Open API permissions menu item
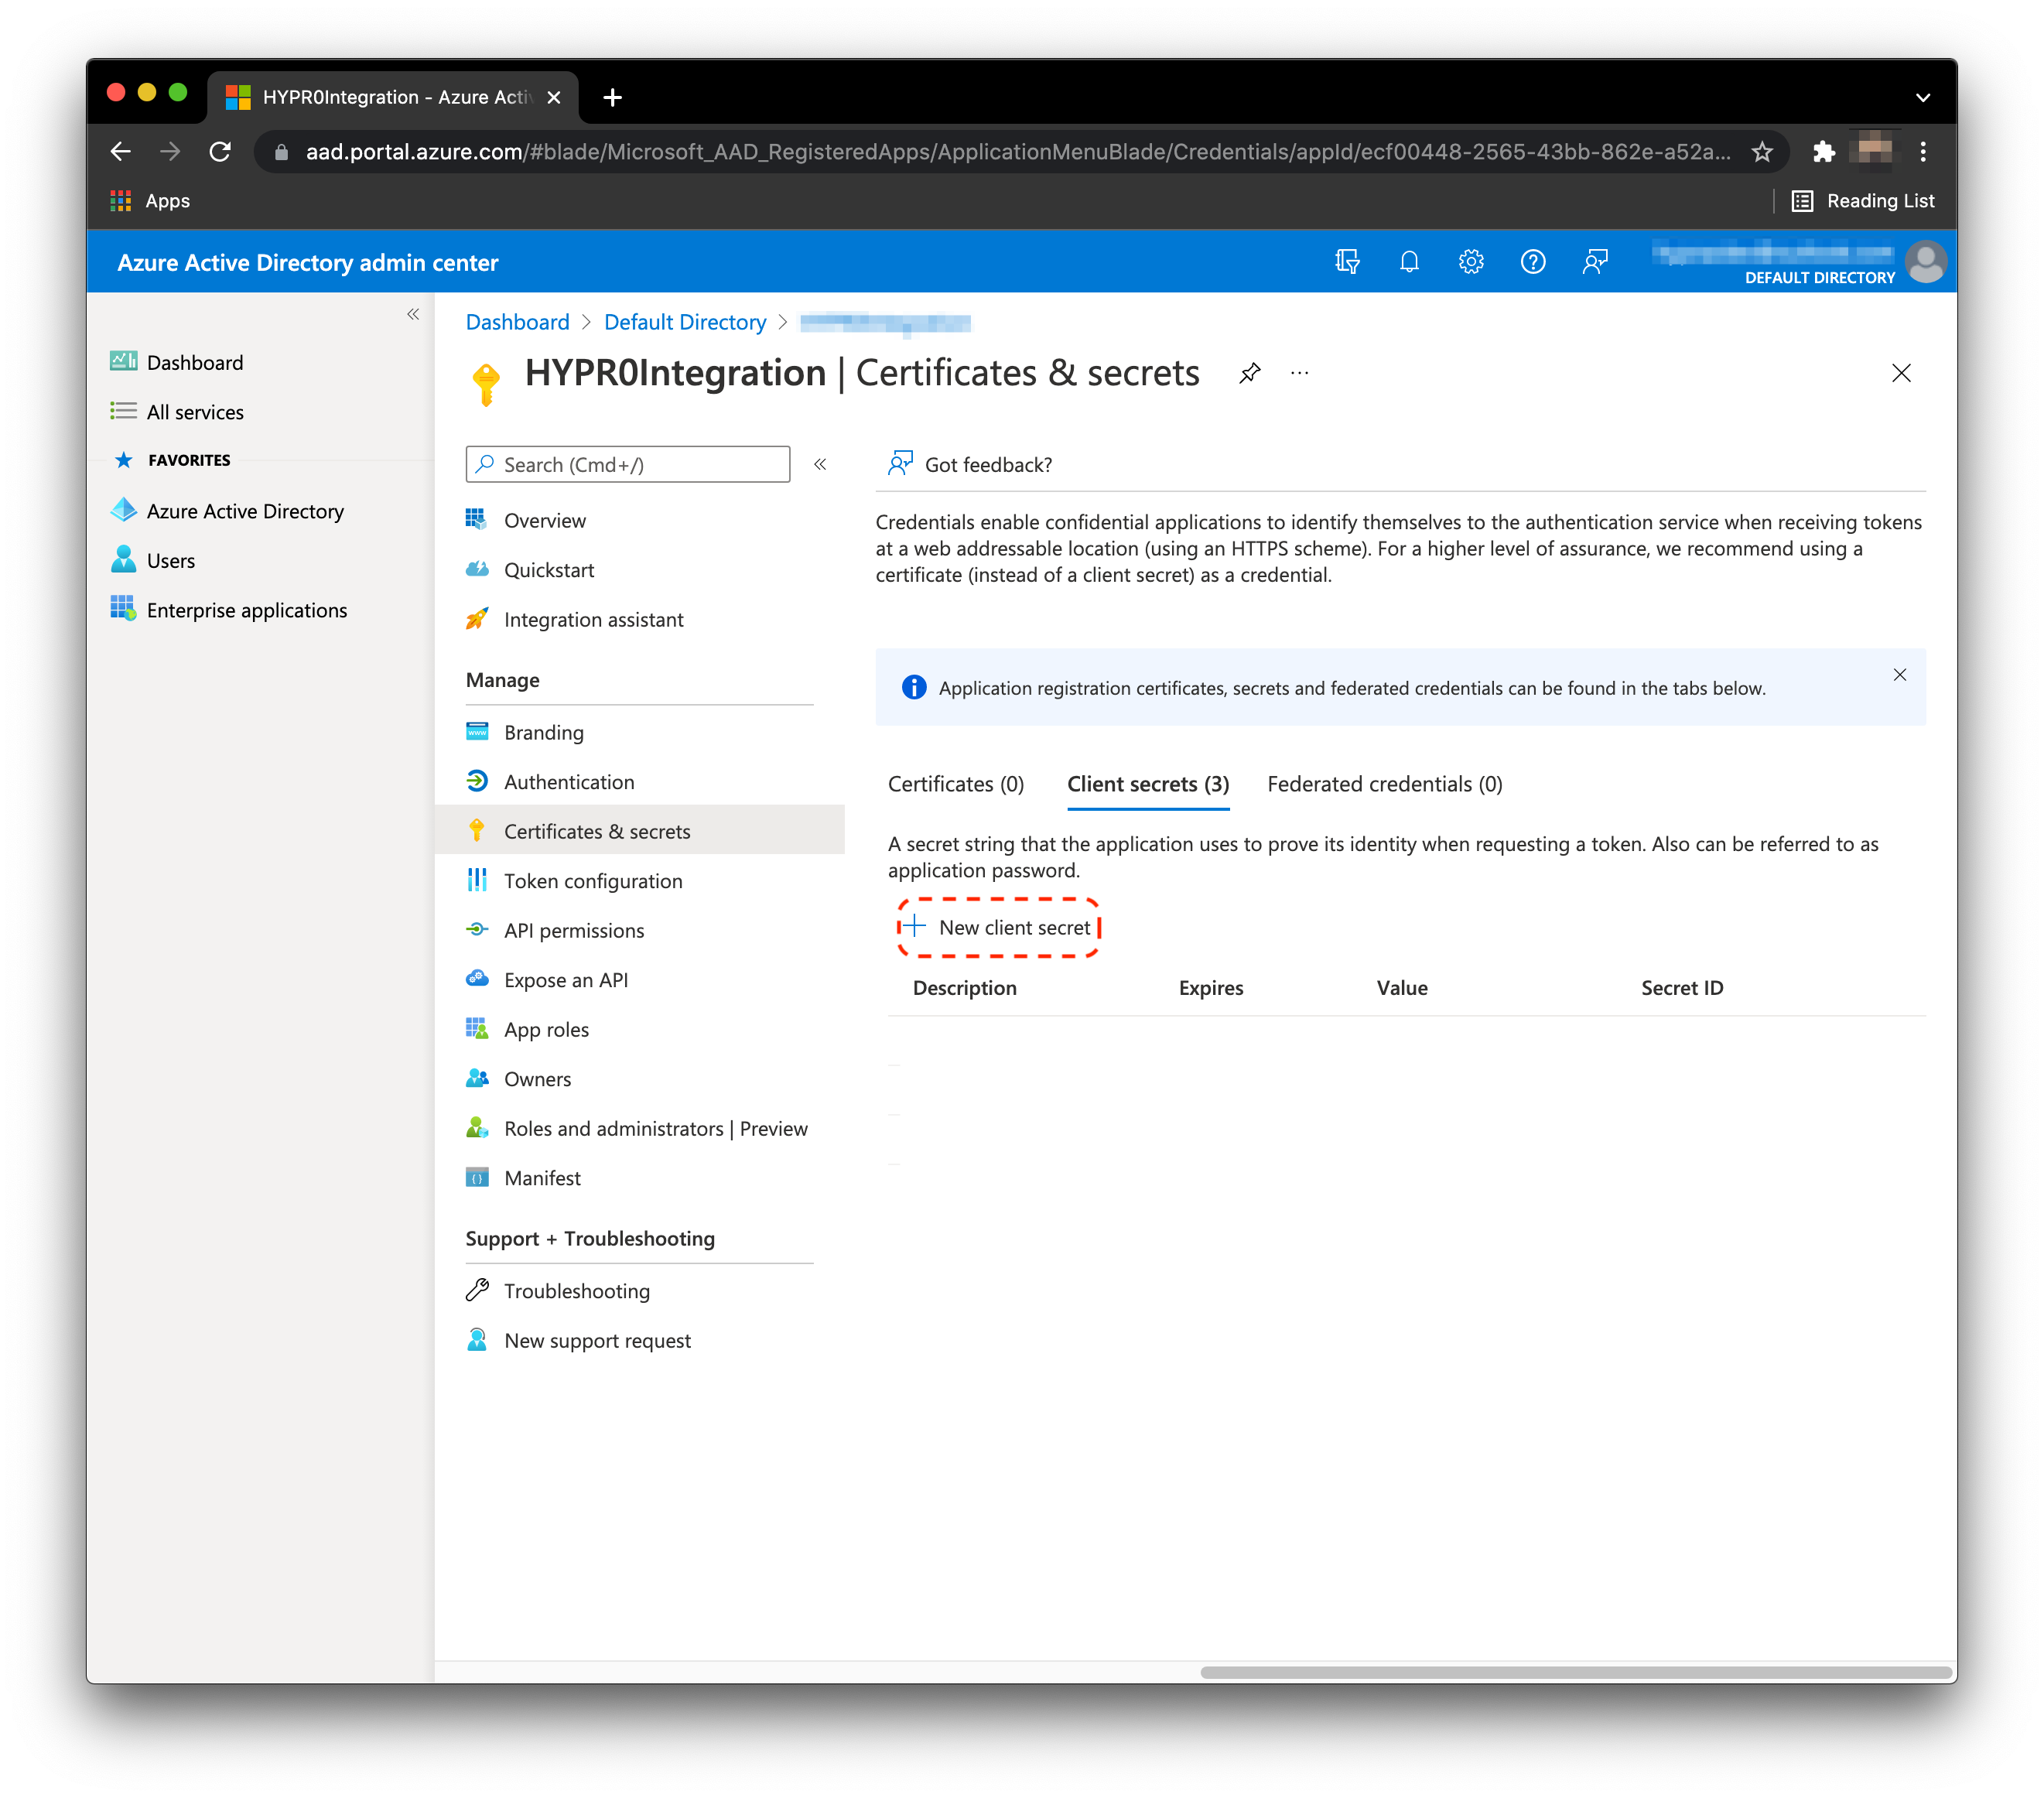2044x1798 pixels. (574, 930)
